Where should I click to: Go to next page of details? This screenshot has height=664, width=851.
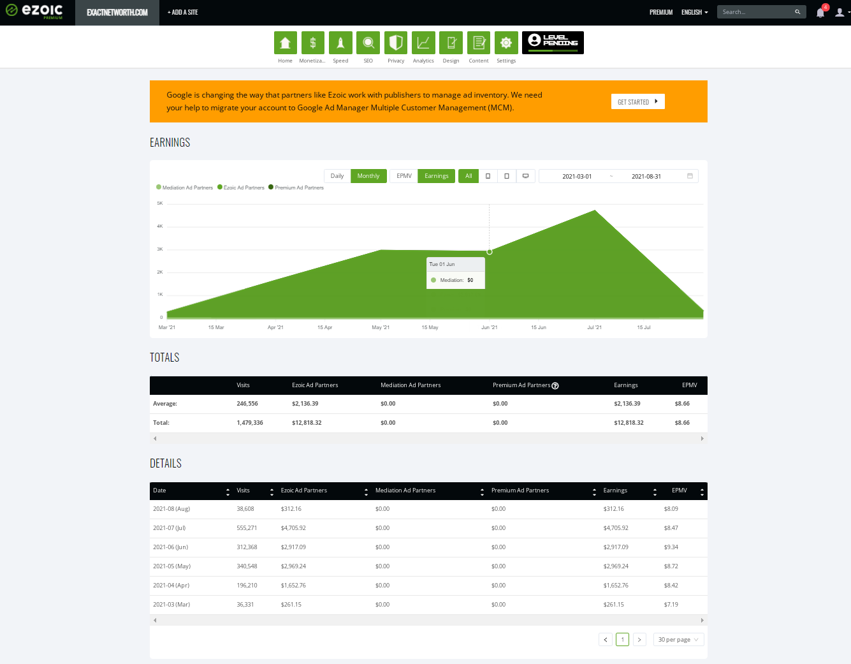pyautogui.click(x=639, y=640)
